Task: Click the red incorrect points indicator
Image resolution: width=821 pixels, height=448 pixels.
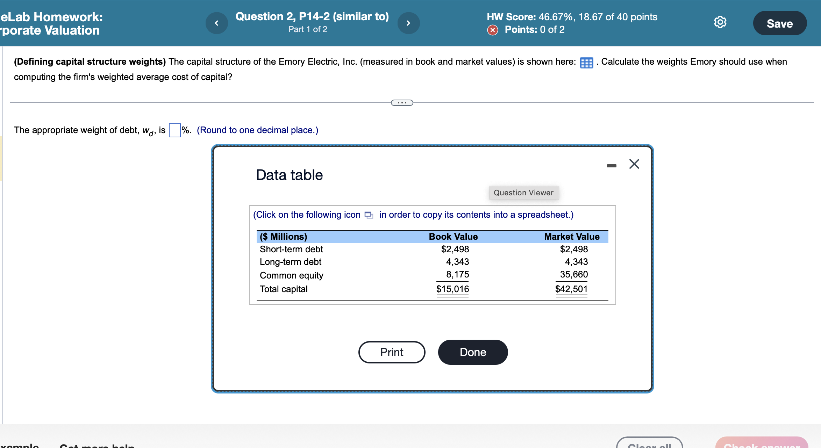Action: click(x=493, y=30)
